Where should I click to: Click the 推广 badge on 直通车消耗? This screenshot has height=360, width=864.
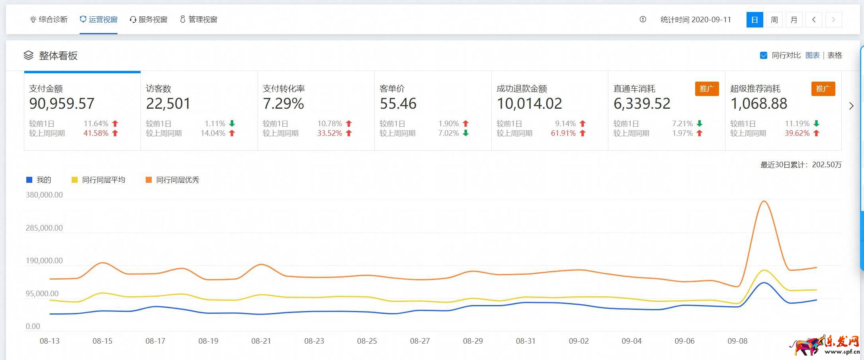tap(707, 88)
